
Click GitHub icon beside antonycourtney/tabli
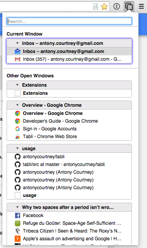[x=17, y=157]
